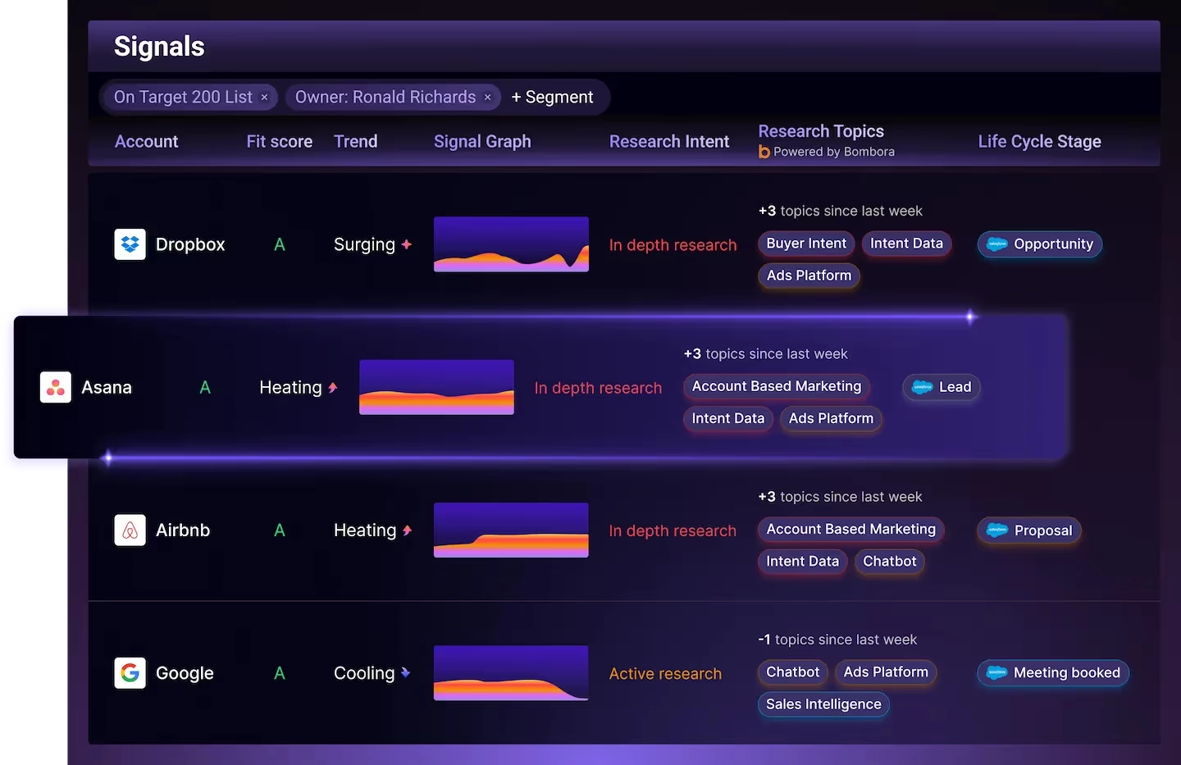Screen dimensions: 1181x765
Task: Remove the On Target 200 List filter
Action: coord(264,98)
